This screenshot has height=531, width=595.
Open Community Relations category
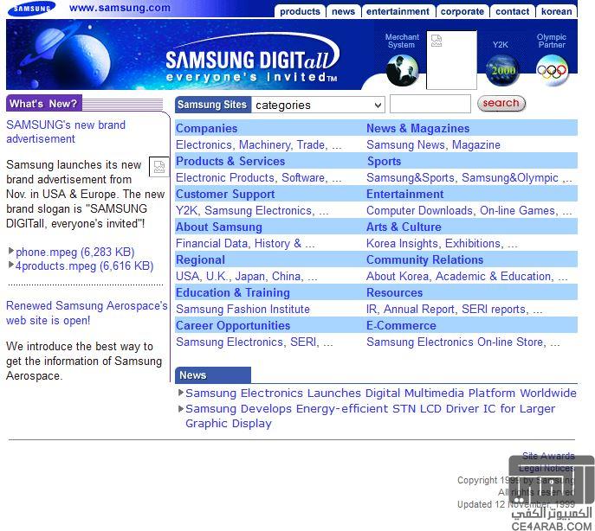(x=424, y=259)
